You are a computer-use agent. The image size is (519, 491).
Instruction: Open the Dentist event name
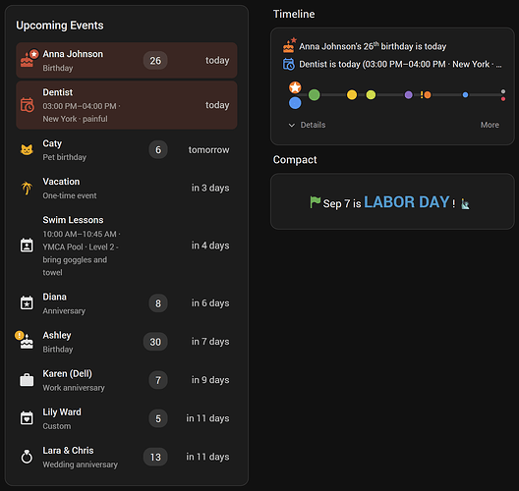pyautogui.click(x=58, y=92)
